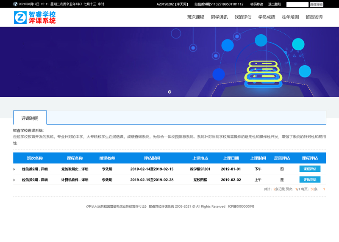
Task: Open the 往年培训 menu item
Action: 290,17
